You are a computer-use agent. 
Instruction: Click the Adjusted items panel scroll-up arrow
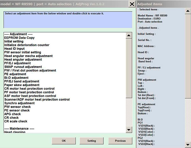[188, 11]
